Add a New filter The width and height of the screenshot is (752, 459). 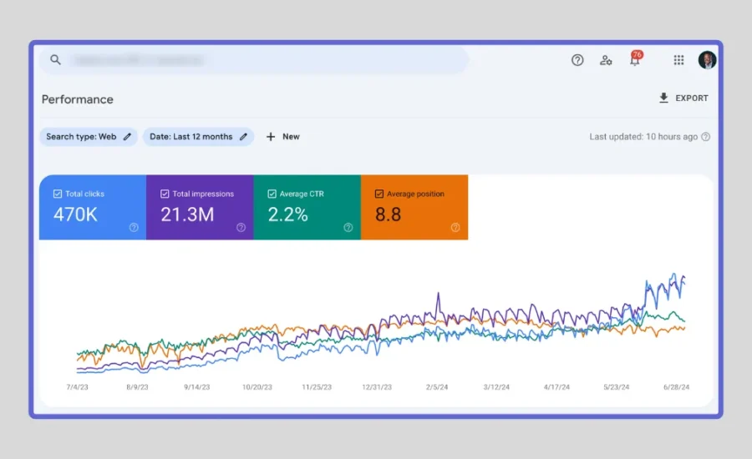click(282, 137)
